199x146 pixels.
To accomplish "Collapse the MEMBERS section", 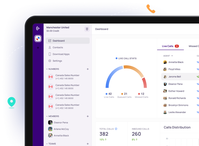I will point(47,116).
